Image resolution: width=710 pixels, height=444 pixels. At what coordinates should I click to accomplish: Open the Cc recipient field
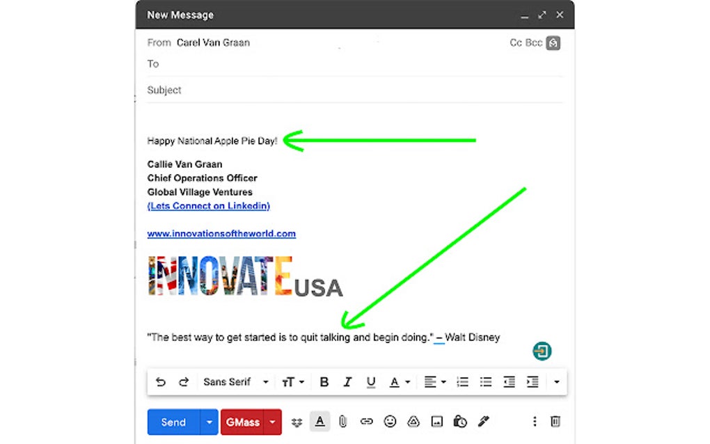coord(515,42)
